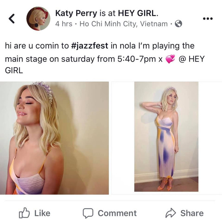This screenshot has height=223, width=222.
Task: Open the three-dot post options menu
Action: (208, 18)
